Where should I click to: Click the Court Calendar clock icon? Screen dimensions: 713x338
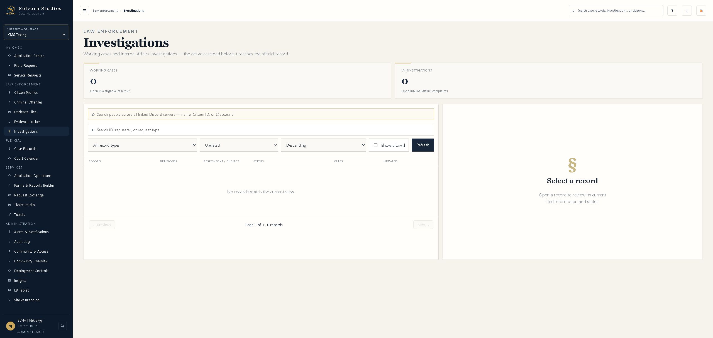pos(9,158)
